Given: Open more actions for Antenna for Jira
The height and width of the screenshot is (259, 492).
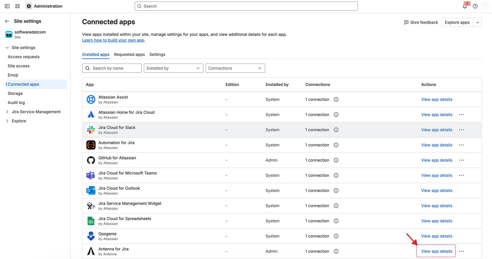Looking at the screenshot, I should (x=461, y=251).
